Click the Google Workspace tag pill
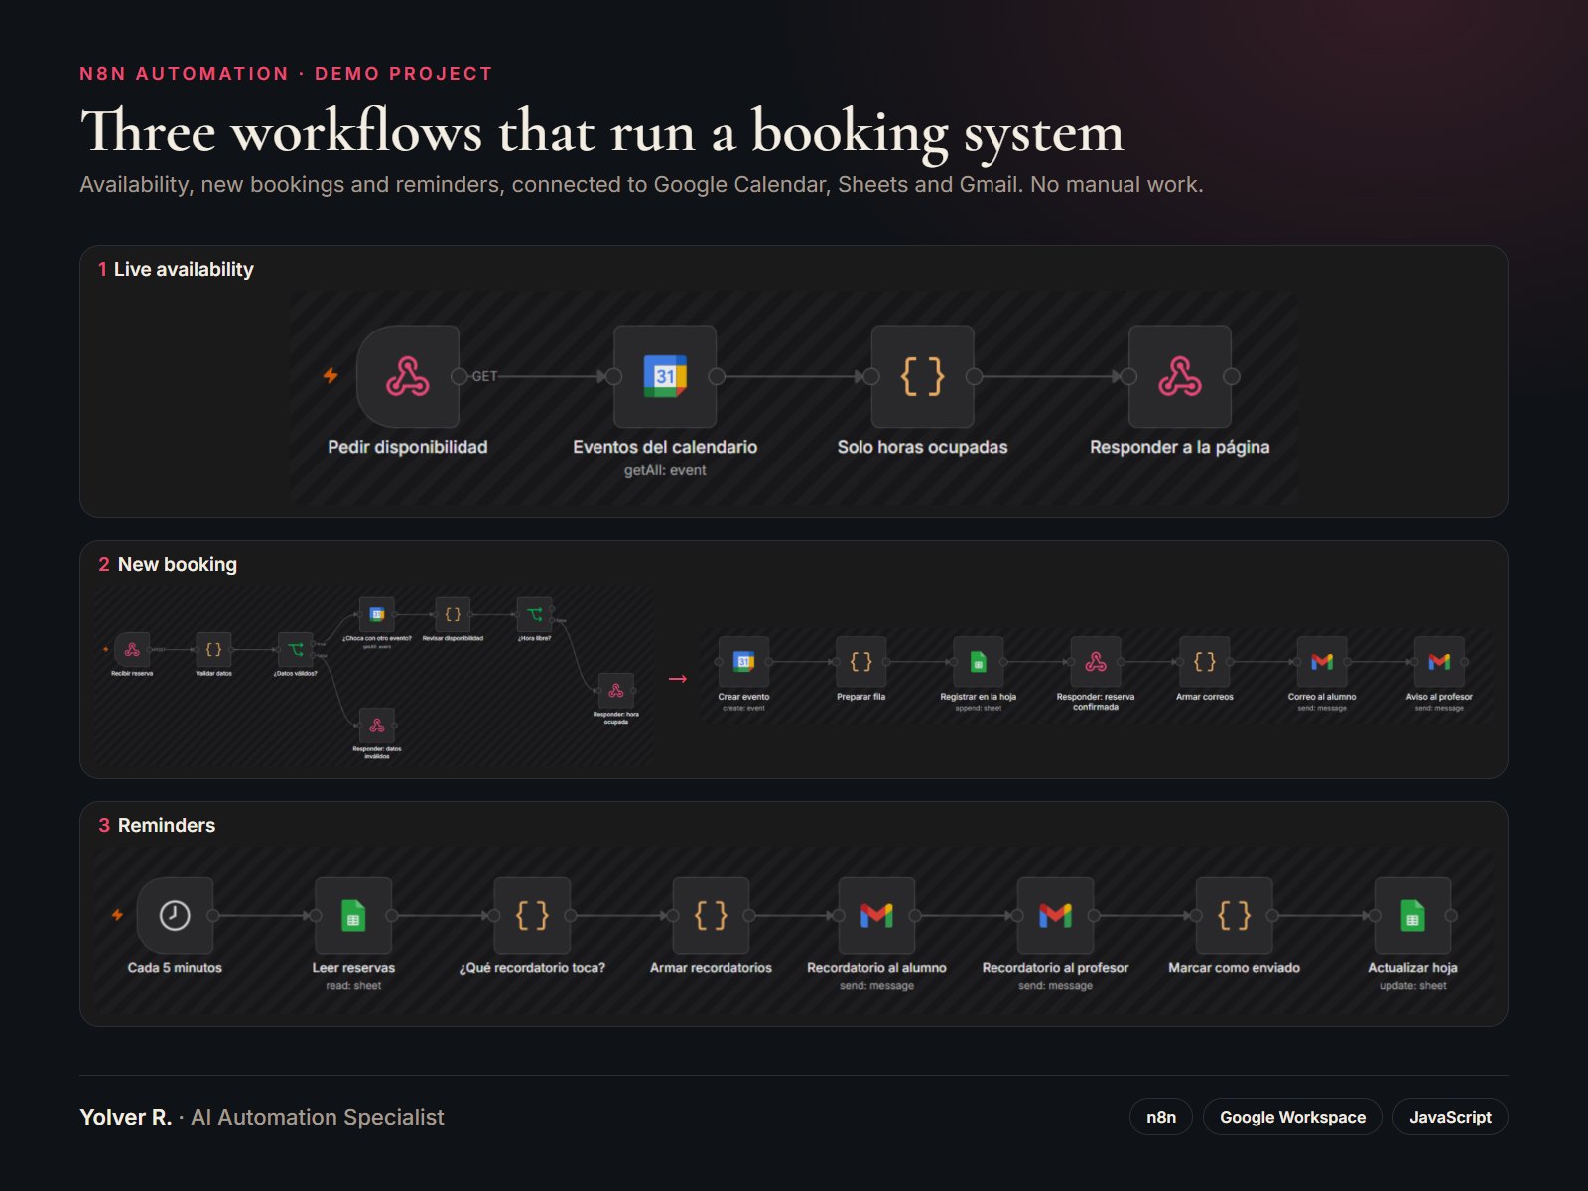The width and height of the screenshot is (1588, 1191). tap(1292, 1117)
